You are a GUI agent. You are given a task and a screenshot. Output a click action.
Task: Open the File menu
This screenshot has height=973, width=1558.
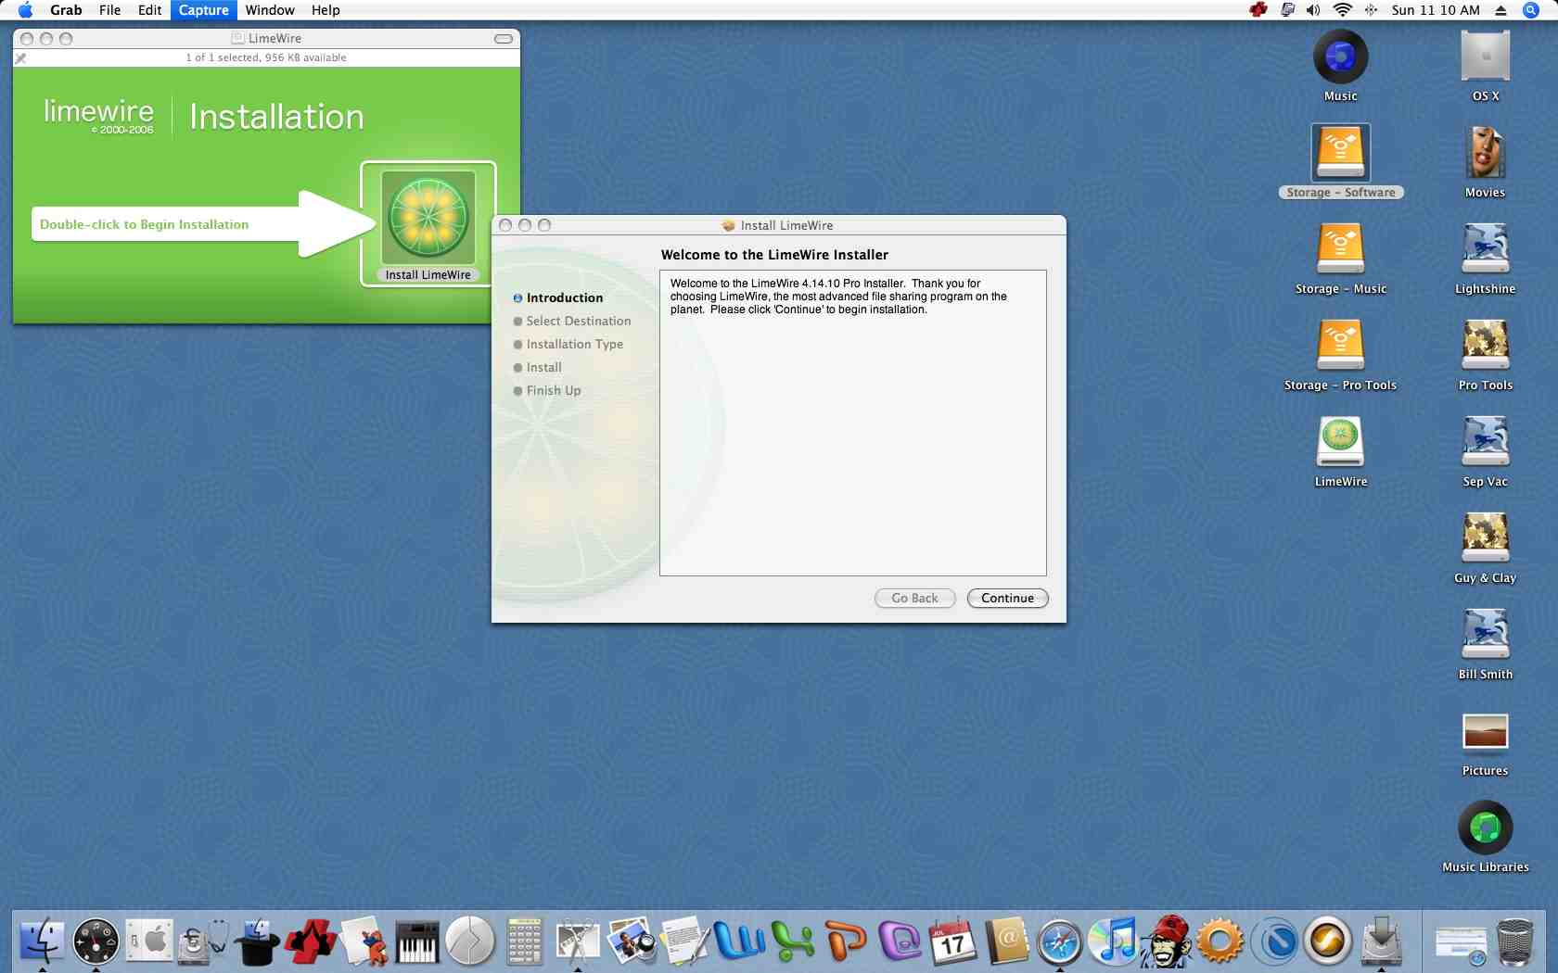[x=110, y=10]
